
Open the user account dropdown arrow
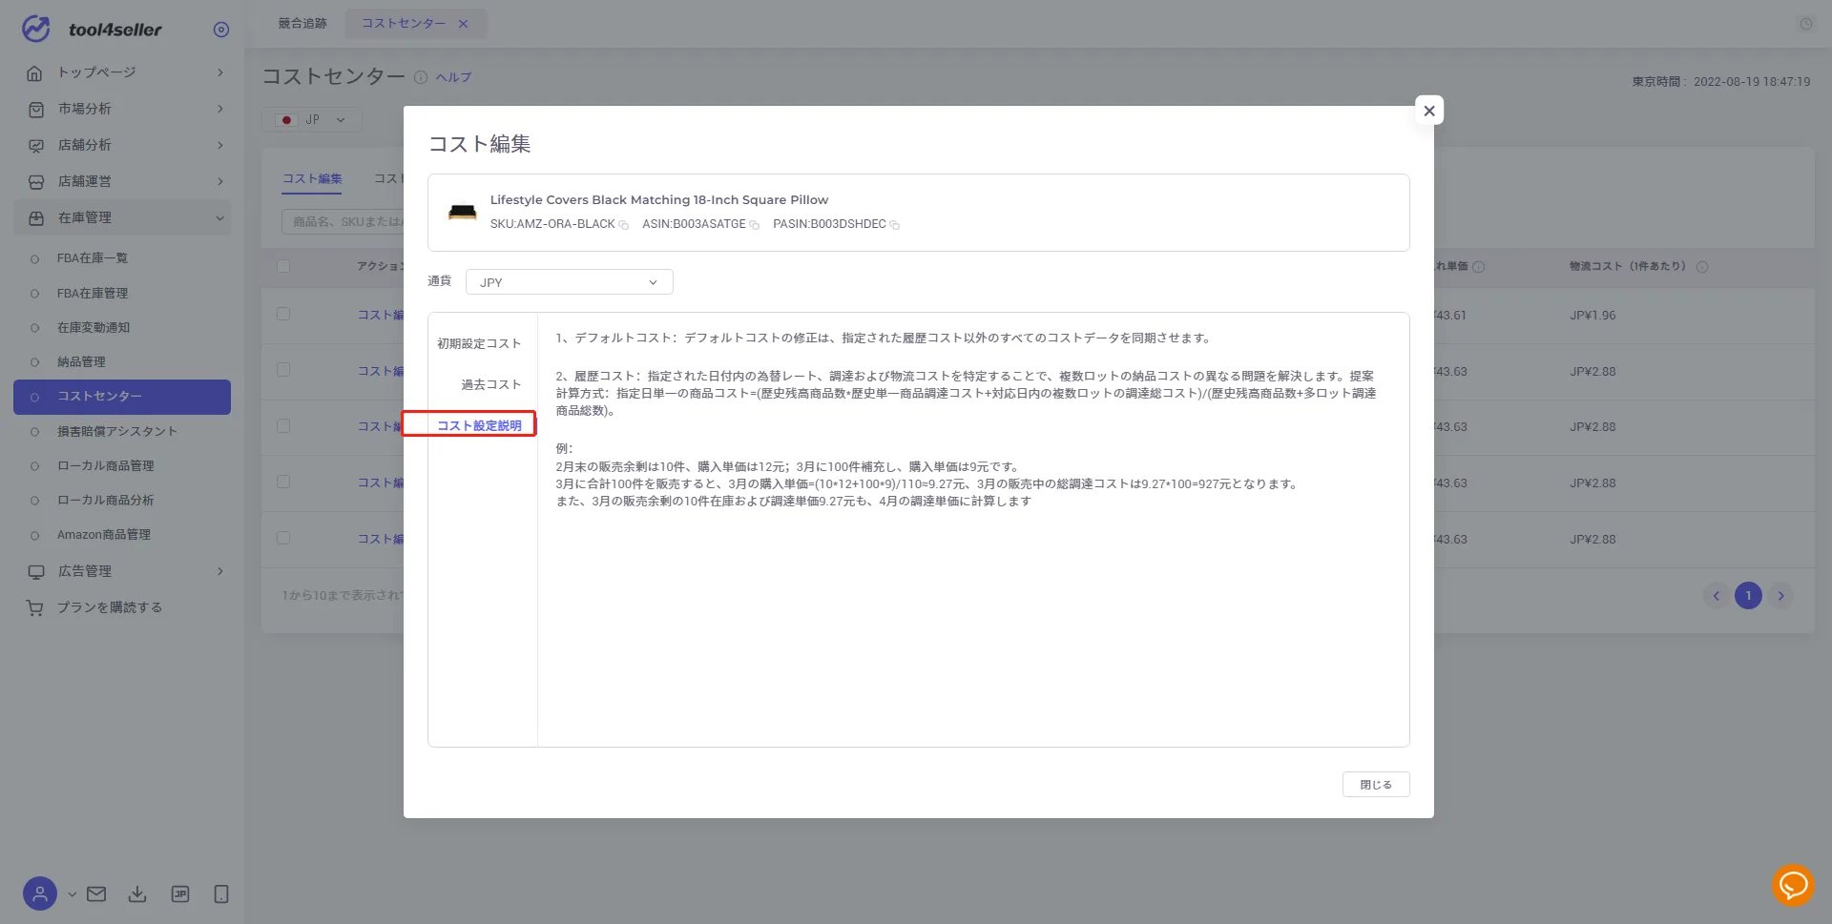coord(72,894)
